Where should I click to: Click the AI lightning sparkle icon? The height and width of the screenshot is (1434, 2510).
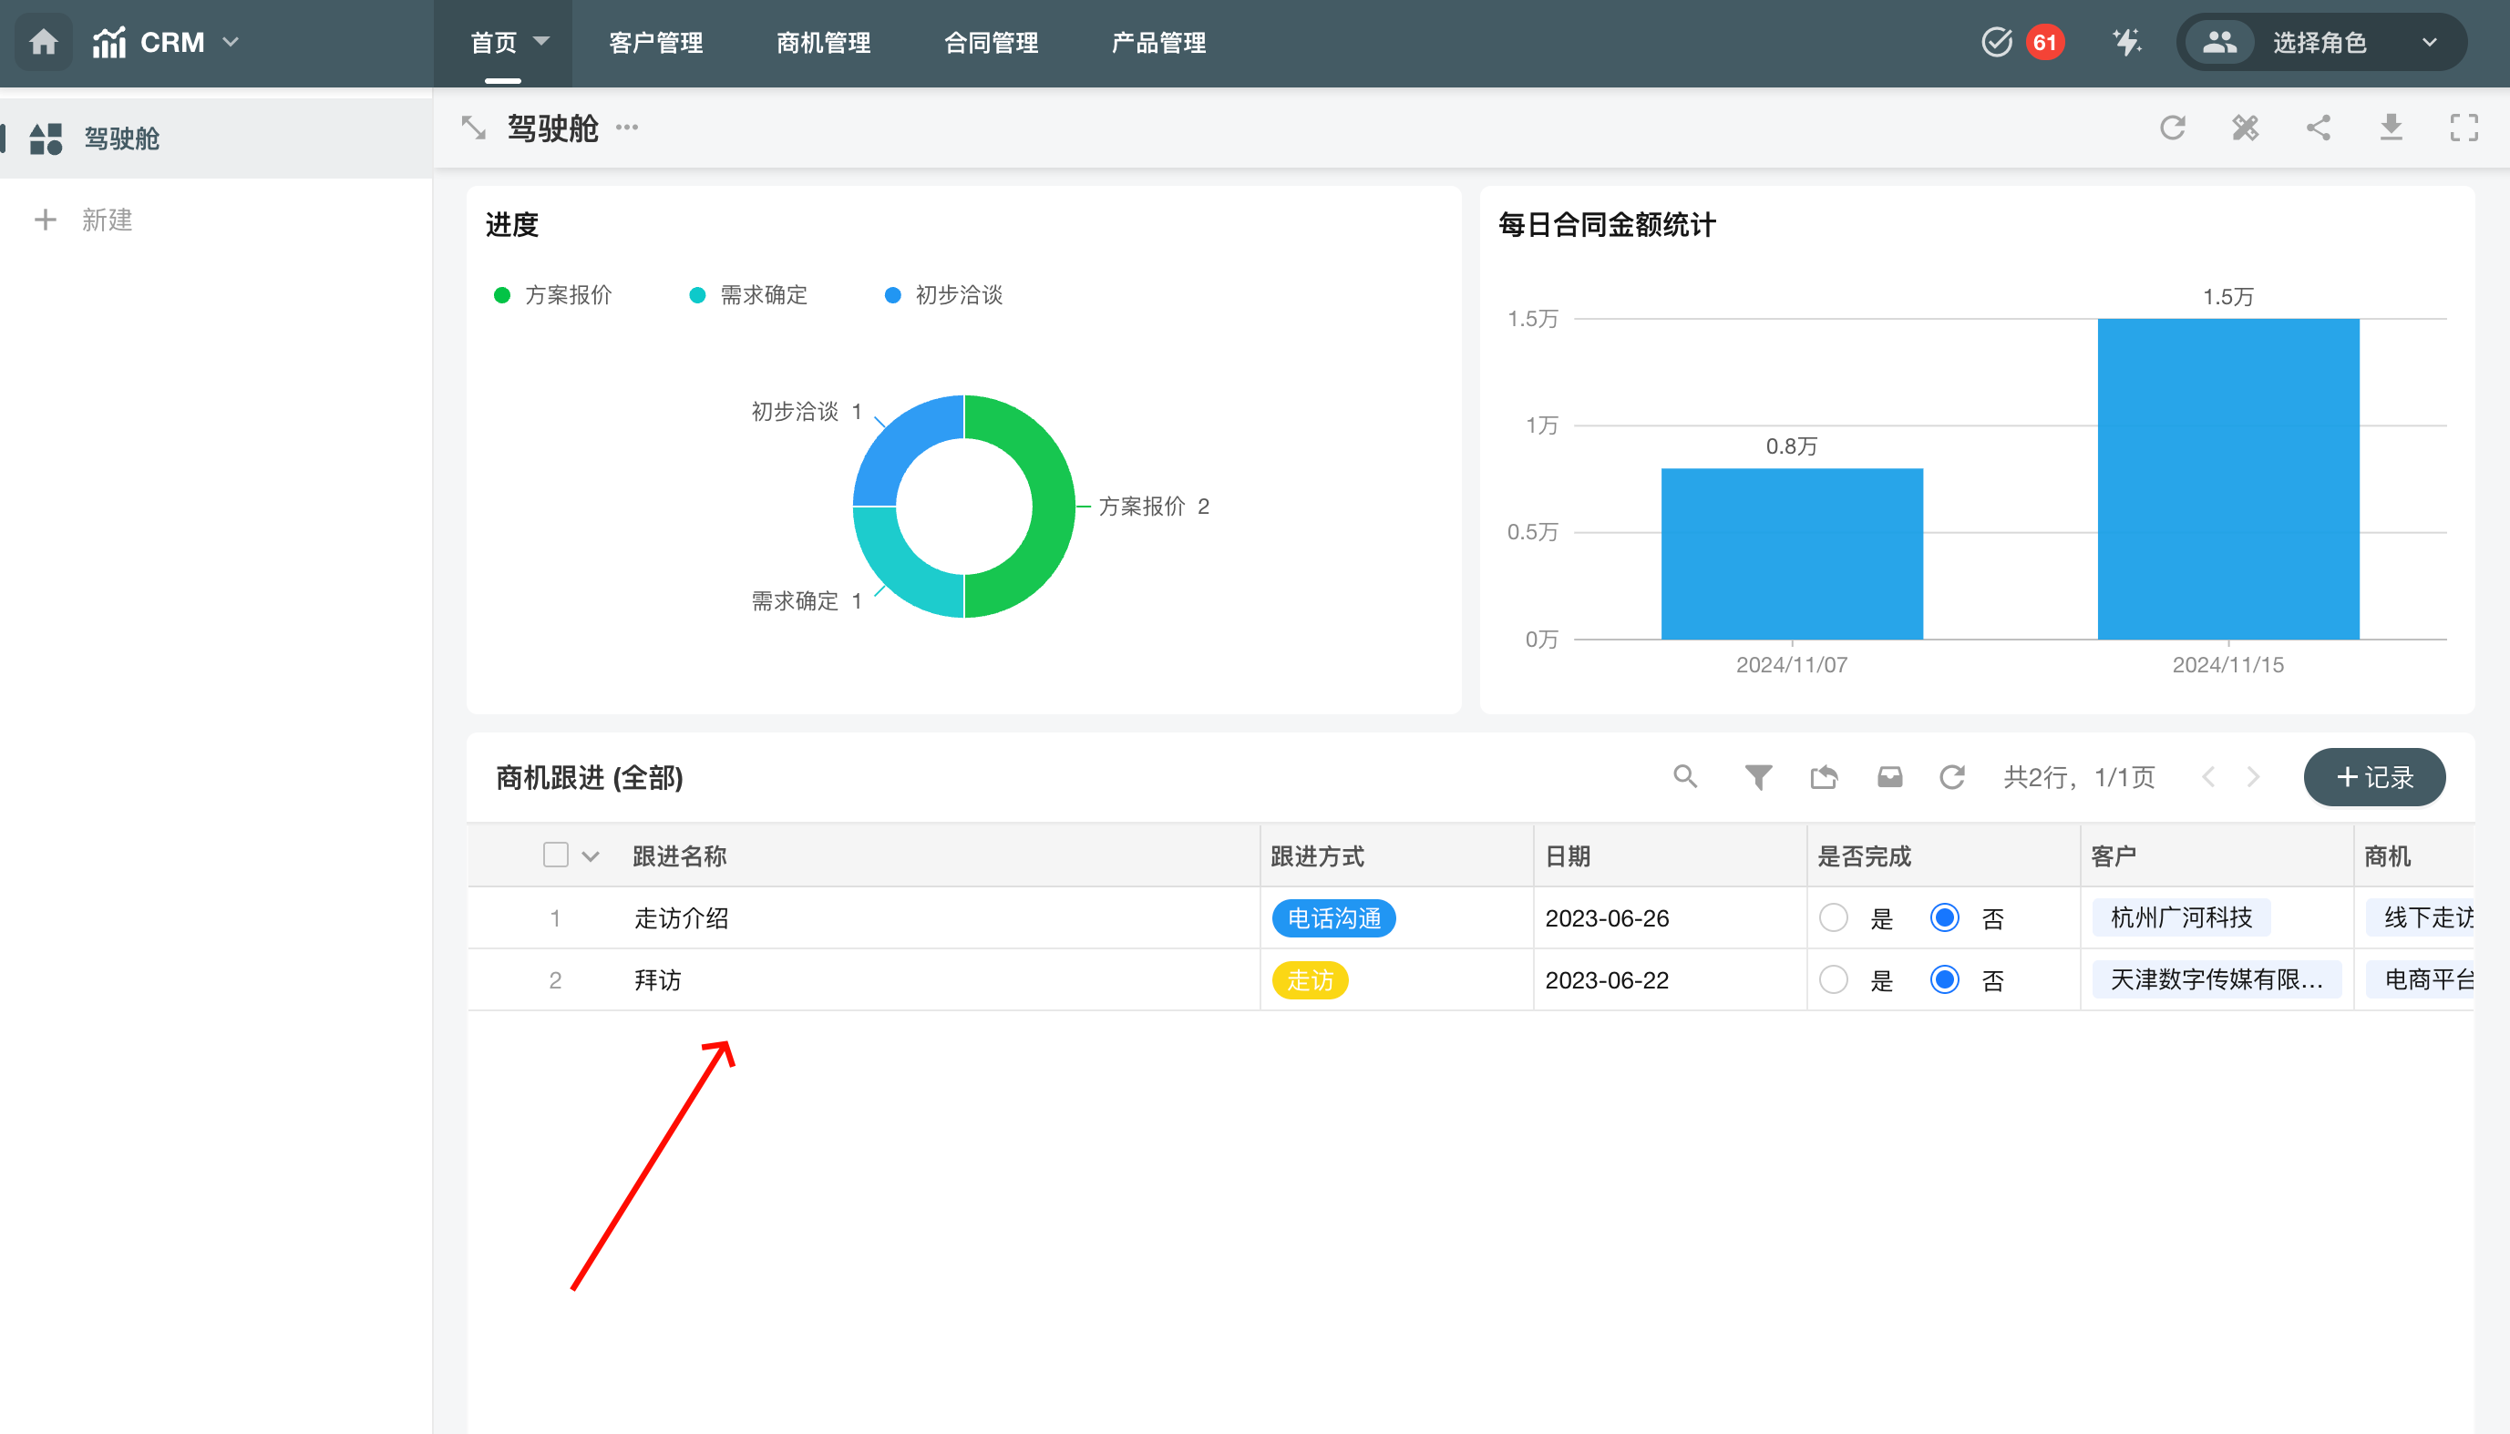click(x=2125, y=42)
